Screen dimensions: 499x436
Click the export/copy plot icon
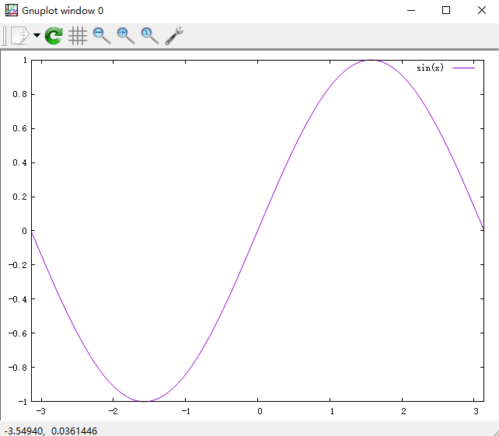click(x=19, y=35)
